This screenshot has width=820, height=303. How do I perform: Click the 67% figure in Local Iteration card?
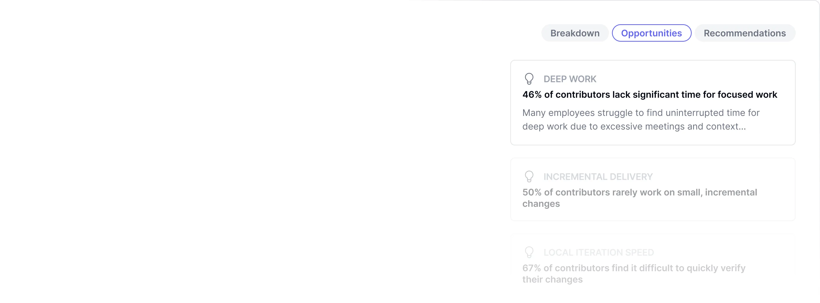coord(531,268)
